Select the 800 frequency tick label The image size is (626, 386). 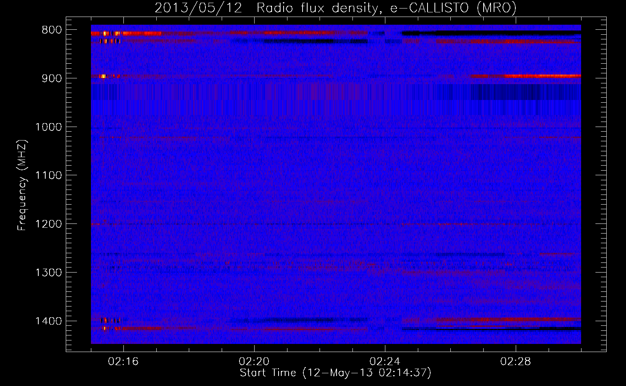[51, 30]
